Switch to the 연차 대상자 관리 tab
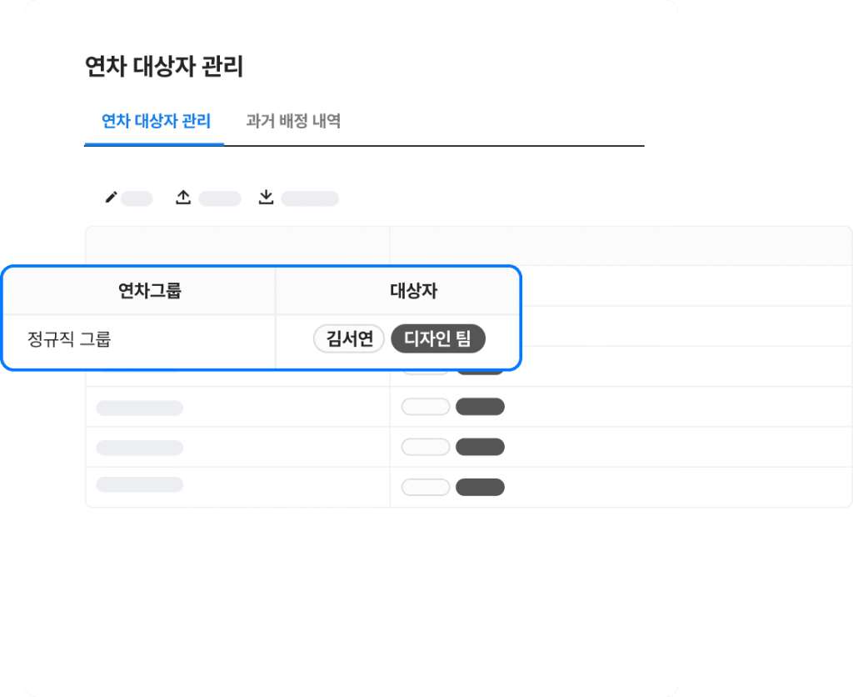853x697 pixels. 156,122
